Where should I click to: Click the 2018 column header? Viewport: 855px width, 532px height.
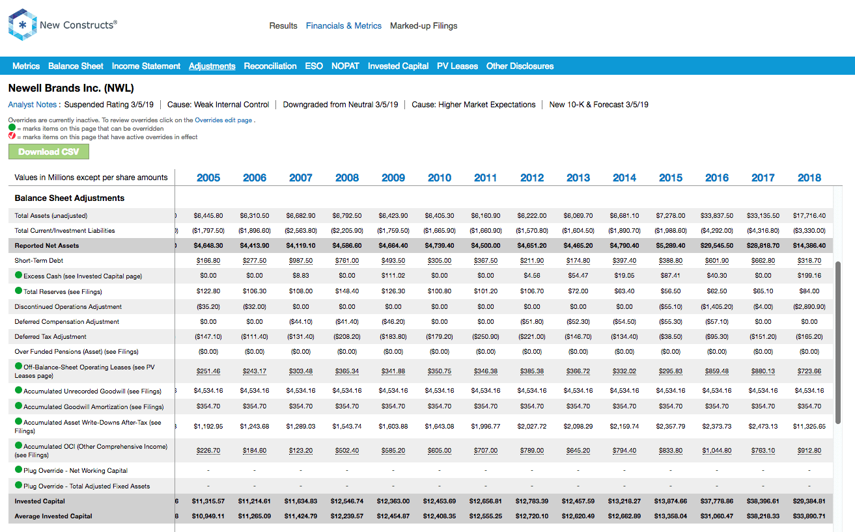809,178
